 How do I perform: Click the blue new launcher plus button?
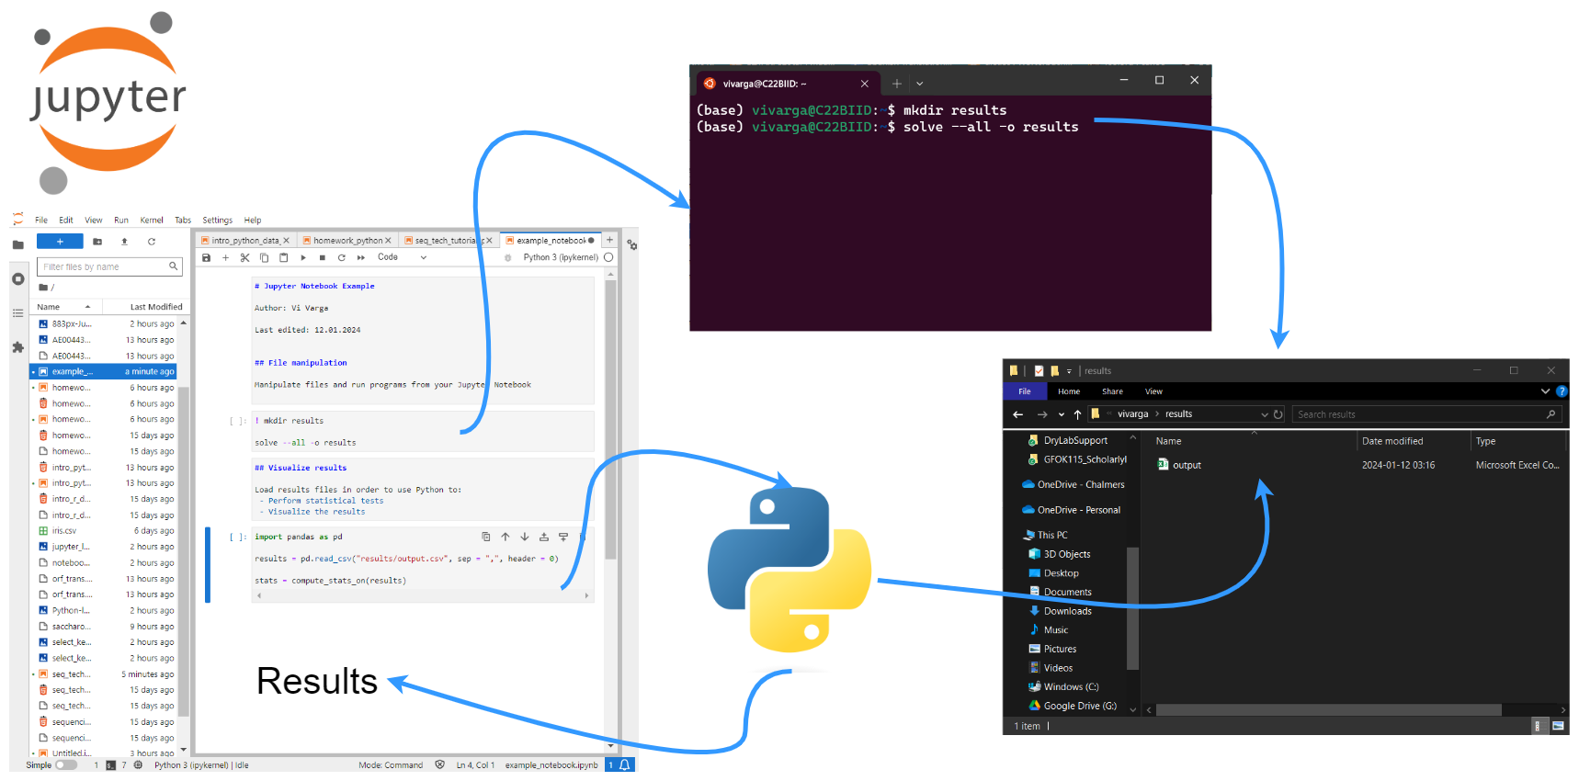click(x=60, y=242)
